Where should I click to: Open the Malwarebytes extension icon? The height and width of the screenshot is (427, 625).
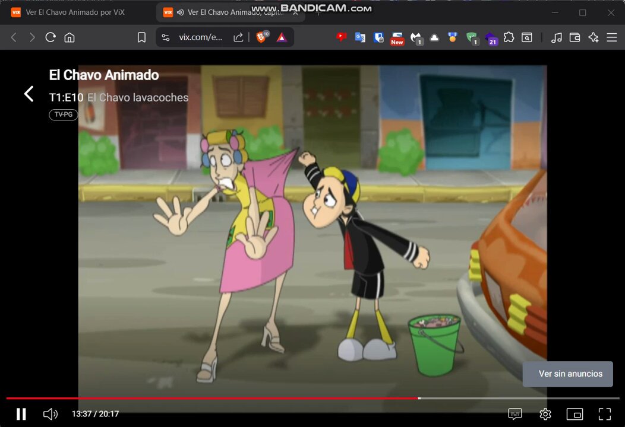tap(416, 38)
